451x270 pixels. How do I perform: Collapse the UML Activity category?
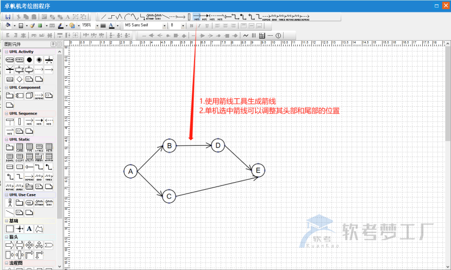(x=6, y=52)
